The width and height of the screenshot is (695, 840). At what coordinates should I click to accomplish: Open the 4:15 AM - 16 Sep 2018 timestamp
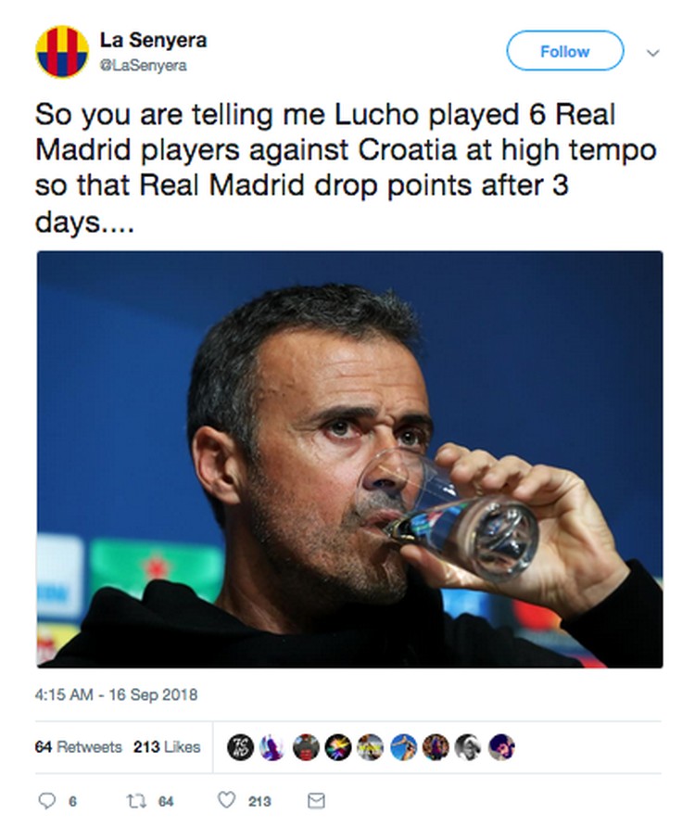tap(116, 694)
